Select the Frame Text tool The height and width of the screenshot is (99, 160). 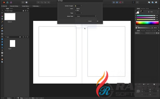click(x=2, y=53)
